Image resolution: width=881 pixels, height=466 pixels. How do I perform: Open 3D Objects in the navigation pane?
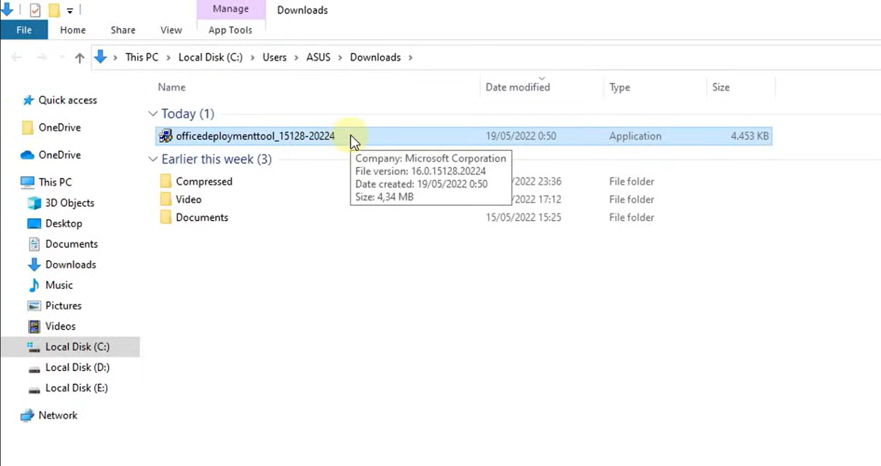pos(70,203)
